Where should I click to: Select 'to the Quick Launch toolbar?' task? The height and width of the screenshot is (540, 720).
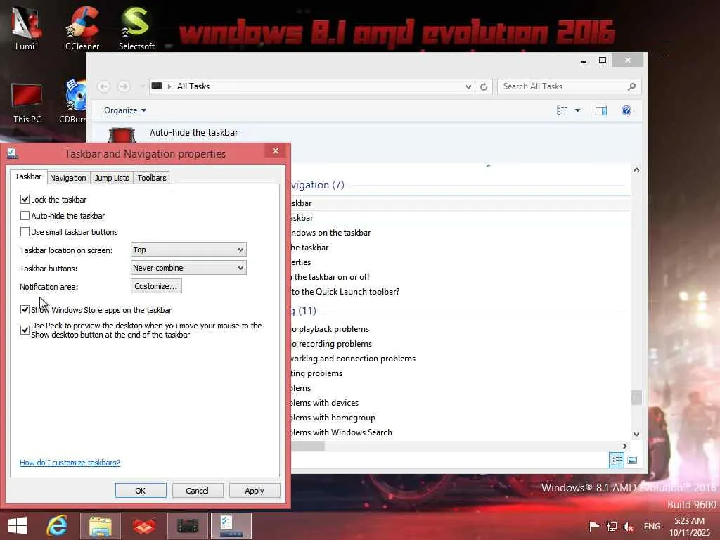pyautogui.click(x=345, y=292)
